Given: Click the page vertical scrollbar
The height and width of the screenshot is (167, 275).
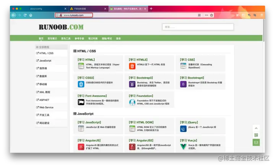Looking at the screenshot, I should pyautogui.click(x=264, y=30).
